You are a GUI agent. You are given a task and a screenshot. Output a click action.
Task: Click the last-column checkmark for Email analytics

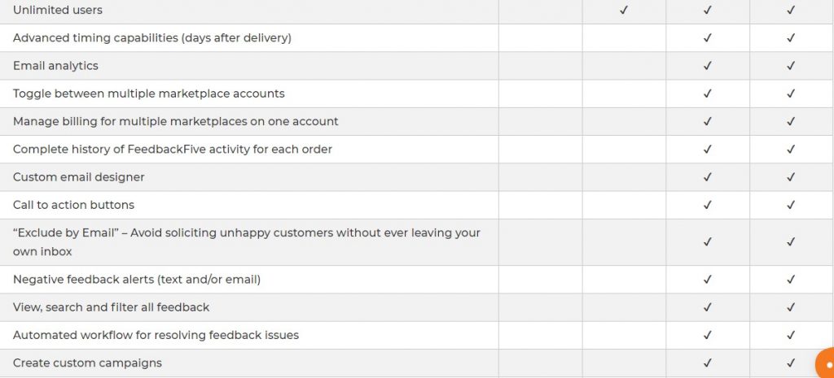point(791,66)
